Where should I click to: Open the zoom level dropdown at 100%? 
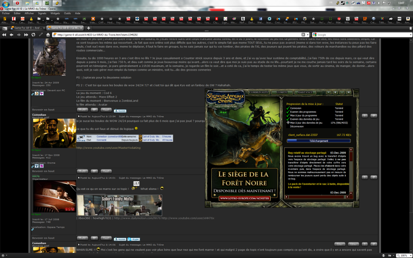(x=410, y=256)
